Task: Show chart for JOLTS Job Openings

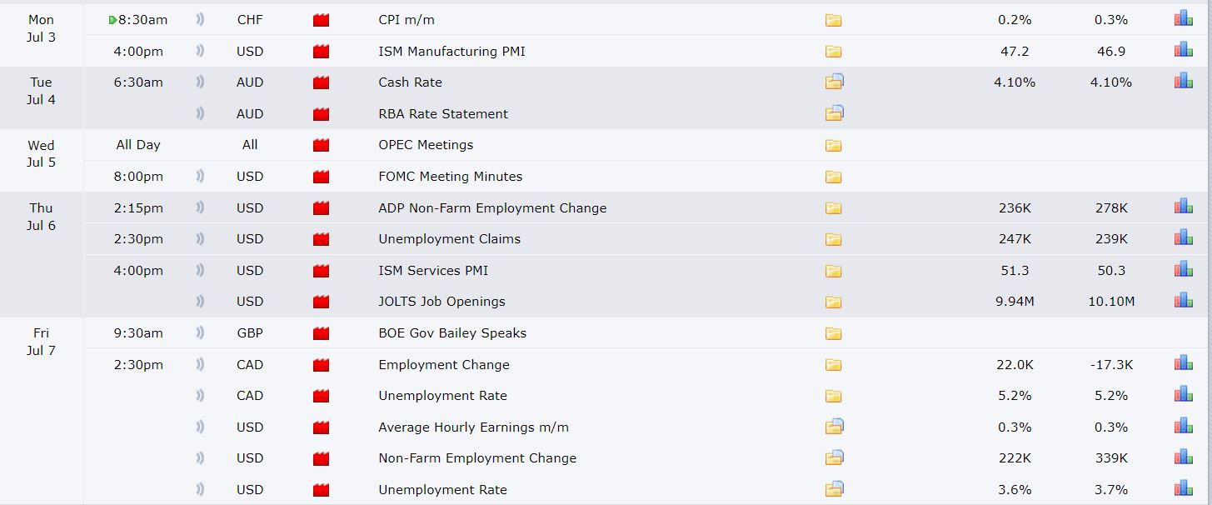Action: coord(1183,300)
